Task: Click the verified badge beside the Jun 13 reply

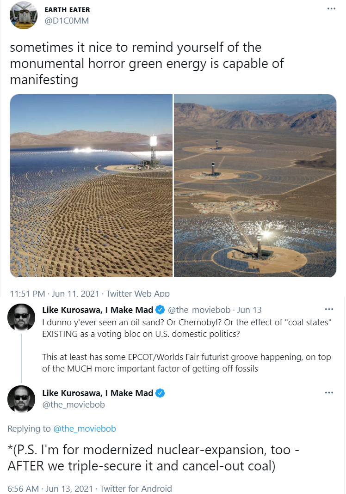Action: (x=160, y=310)
